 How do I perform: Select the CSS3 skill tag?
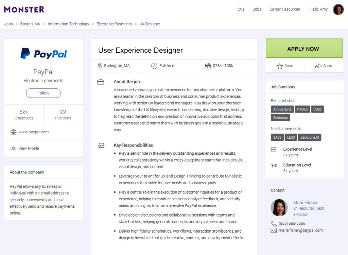[317, 109]
